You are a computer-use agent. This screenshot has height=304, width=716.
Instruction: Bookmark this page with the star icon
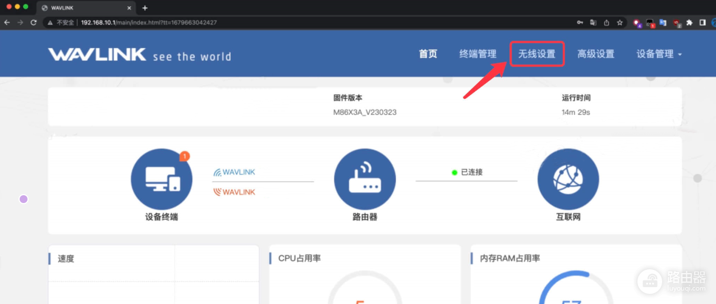(x=620, y=22)
